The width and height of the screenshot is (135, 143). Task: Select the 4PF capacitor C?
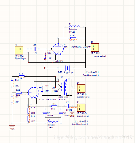tap(35, 49)
